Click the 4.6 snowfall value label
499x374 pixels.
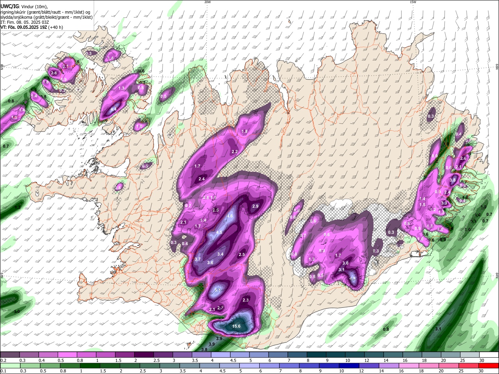pyautogui.click(x=230, y=216)
